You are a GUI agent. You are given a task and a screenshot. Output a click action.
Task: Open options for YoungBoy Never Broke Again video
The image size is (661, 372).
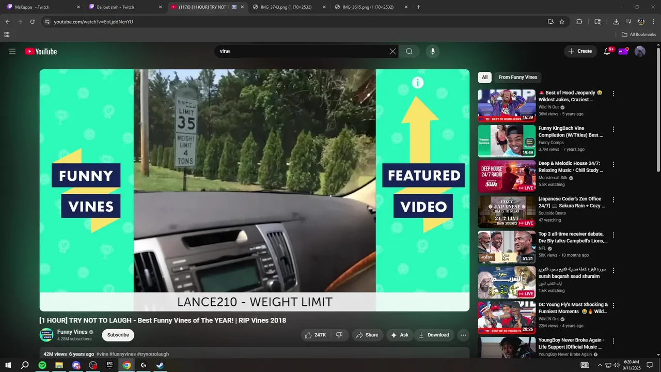point(613,341)
